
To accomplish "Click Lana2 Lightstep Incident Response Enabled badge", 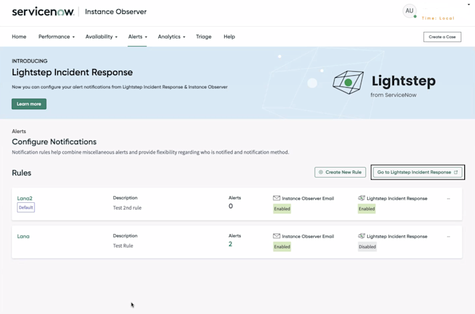I will coord(367,209).
